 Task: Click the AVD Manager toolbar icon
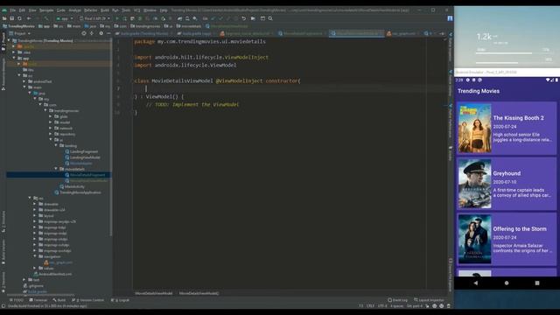pos(187,18)
